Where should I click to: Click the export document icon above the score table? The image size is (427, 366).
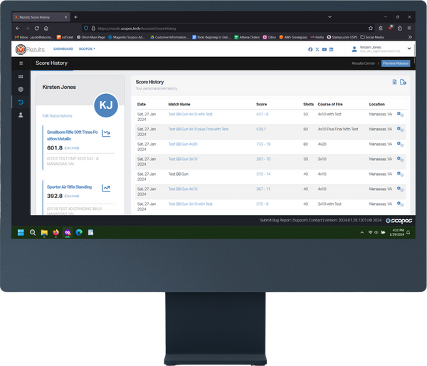pyautogui.click(x=395, y=83)
